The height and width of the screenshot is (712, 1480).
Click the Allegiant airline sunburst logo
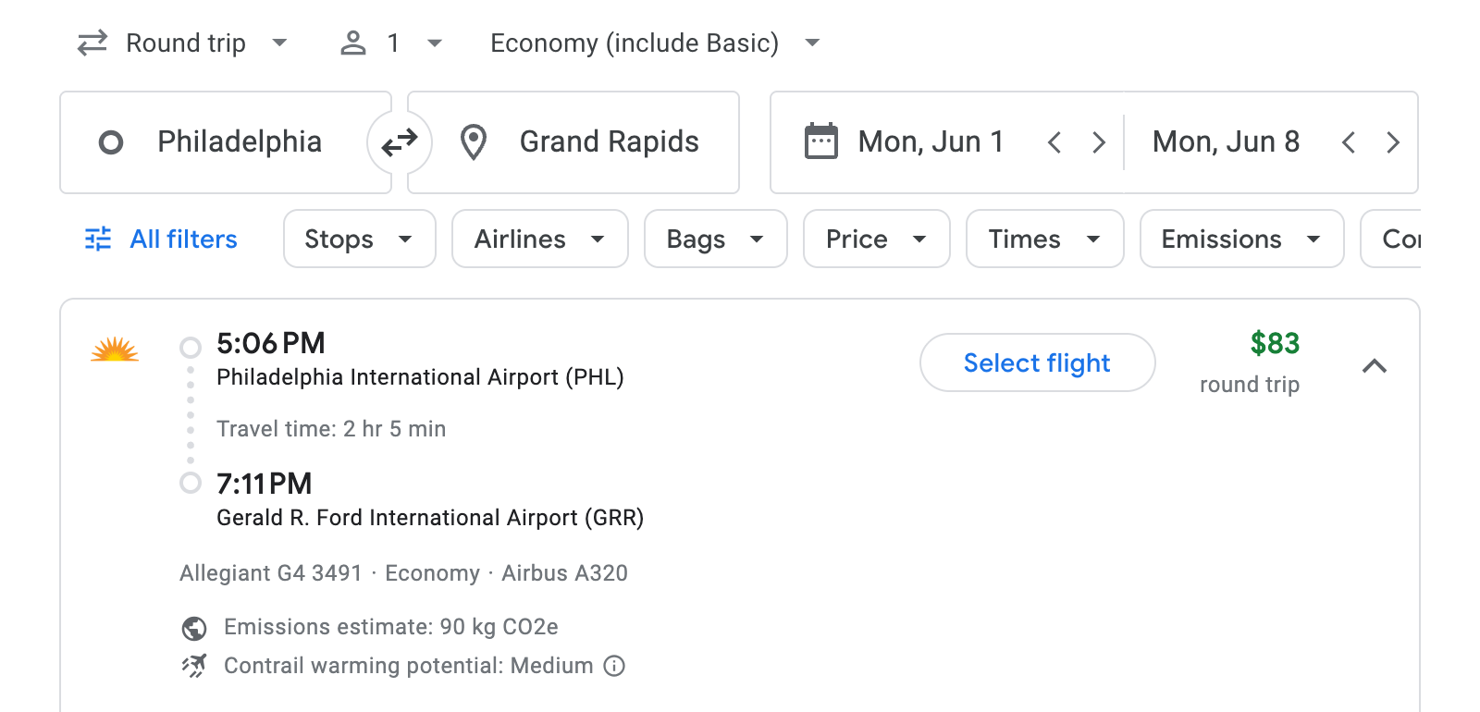pyautogui.click(x=115, y=351)
